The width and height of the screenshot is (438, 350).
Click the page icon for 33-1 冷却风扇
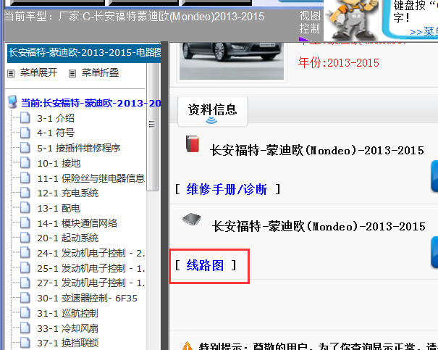pyautogui.click(x=25, y=328)
